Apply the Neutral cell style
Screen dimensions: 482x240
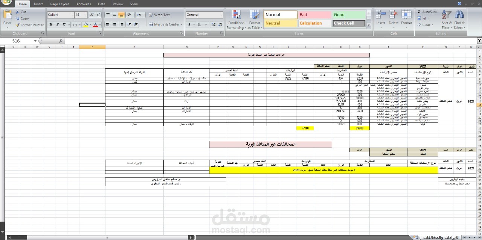[x=281, y=23]
